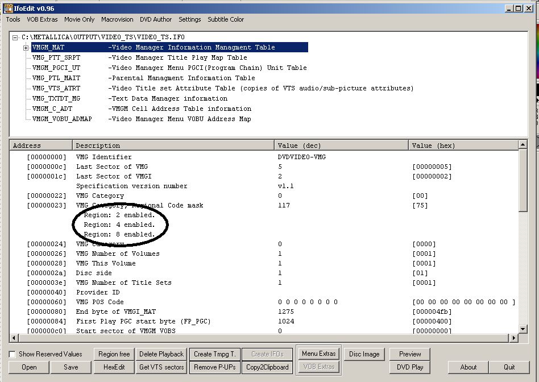Open the DVD Author menu
The width and height of the screenshot is (539, 382).
pyautogui.click(x=156, y=19)
